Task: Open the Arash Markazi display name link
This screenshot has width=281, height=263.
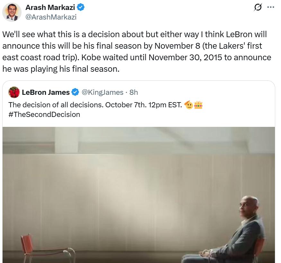Action: coord(50,7)
